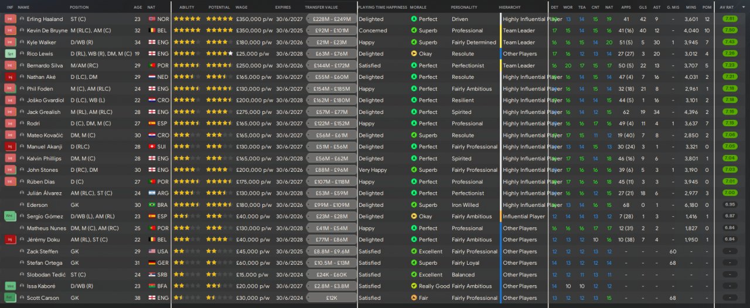Click Scott Carson's Ret status badge
Viewport: 750px width, 308px height.
pos(10,298)
